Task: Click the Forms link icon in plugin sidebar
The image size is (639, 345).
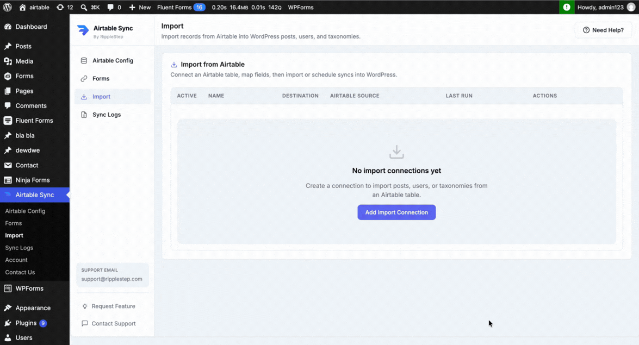Action: coord(84,79)
